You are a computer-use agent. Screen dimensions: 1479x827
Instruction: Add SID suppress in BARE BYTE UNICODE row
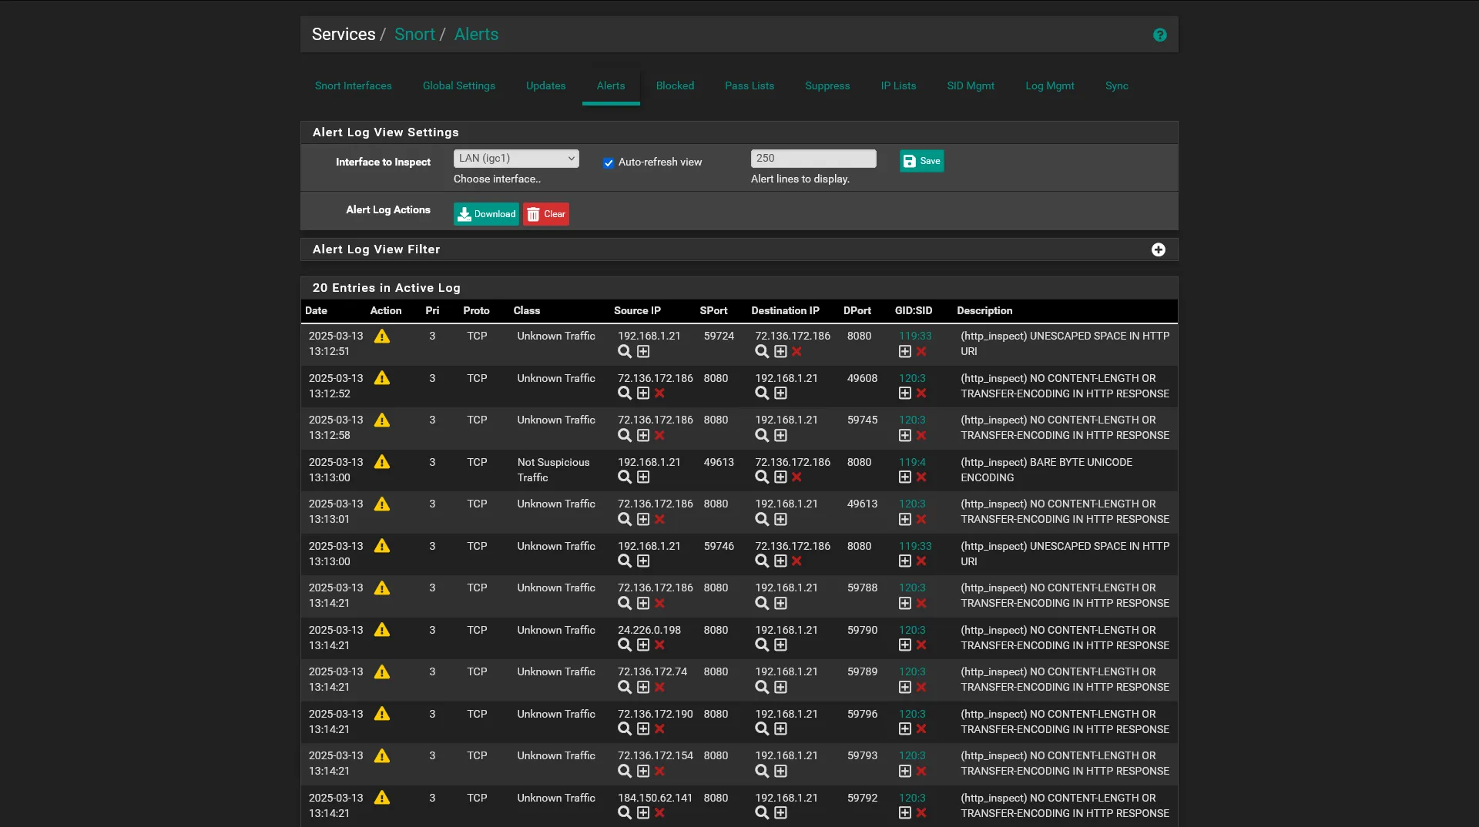pyautogui.click(x=905, y=477)
